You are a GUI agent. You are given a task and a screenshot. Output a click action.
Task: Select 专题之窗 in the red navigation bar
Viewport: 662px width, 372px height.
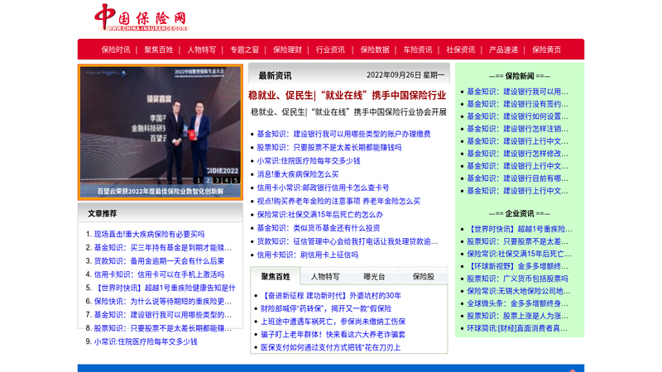click(x=244, y=50)
